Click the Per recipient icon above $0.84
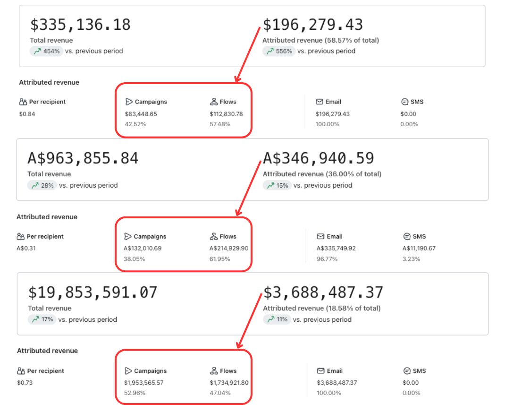This screenshot has height=405, width=505. (x=23, y=102)
